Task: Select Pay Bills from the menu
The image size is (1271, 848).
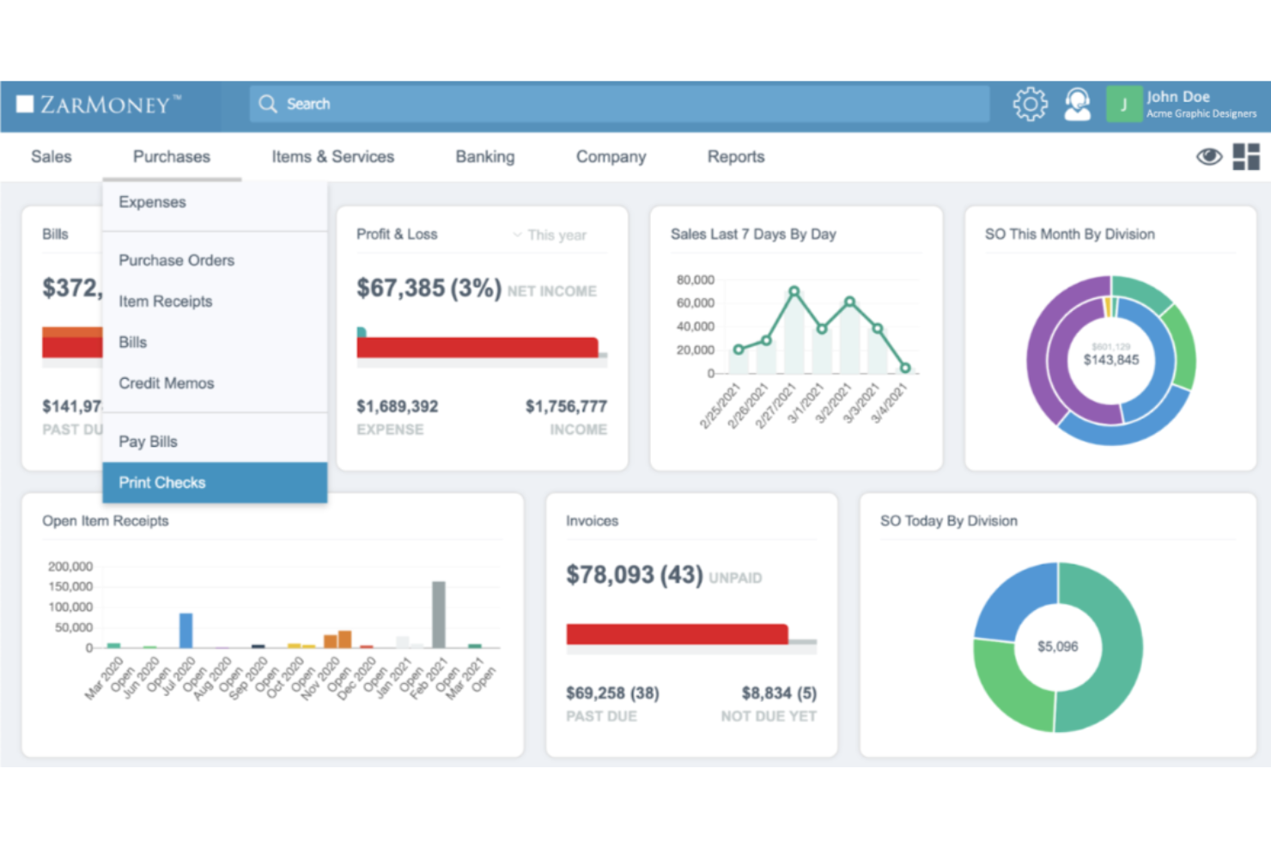Action: [x=148, y=441]
